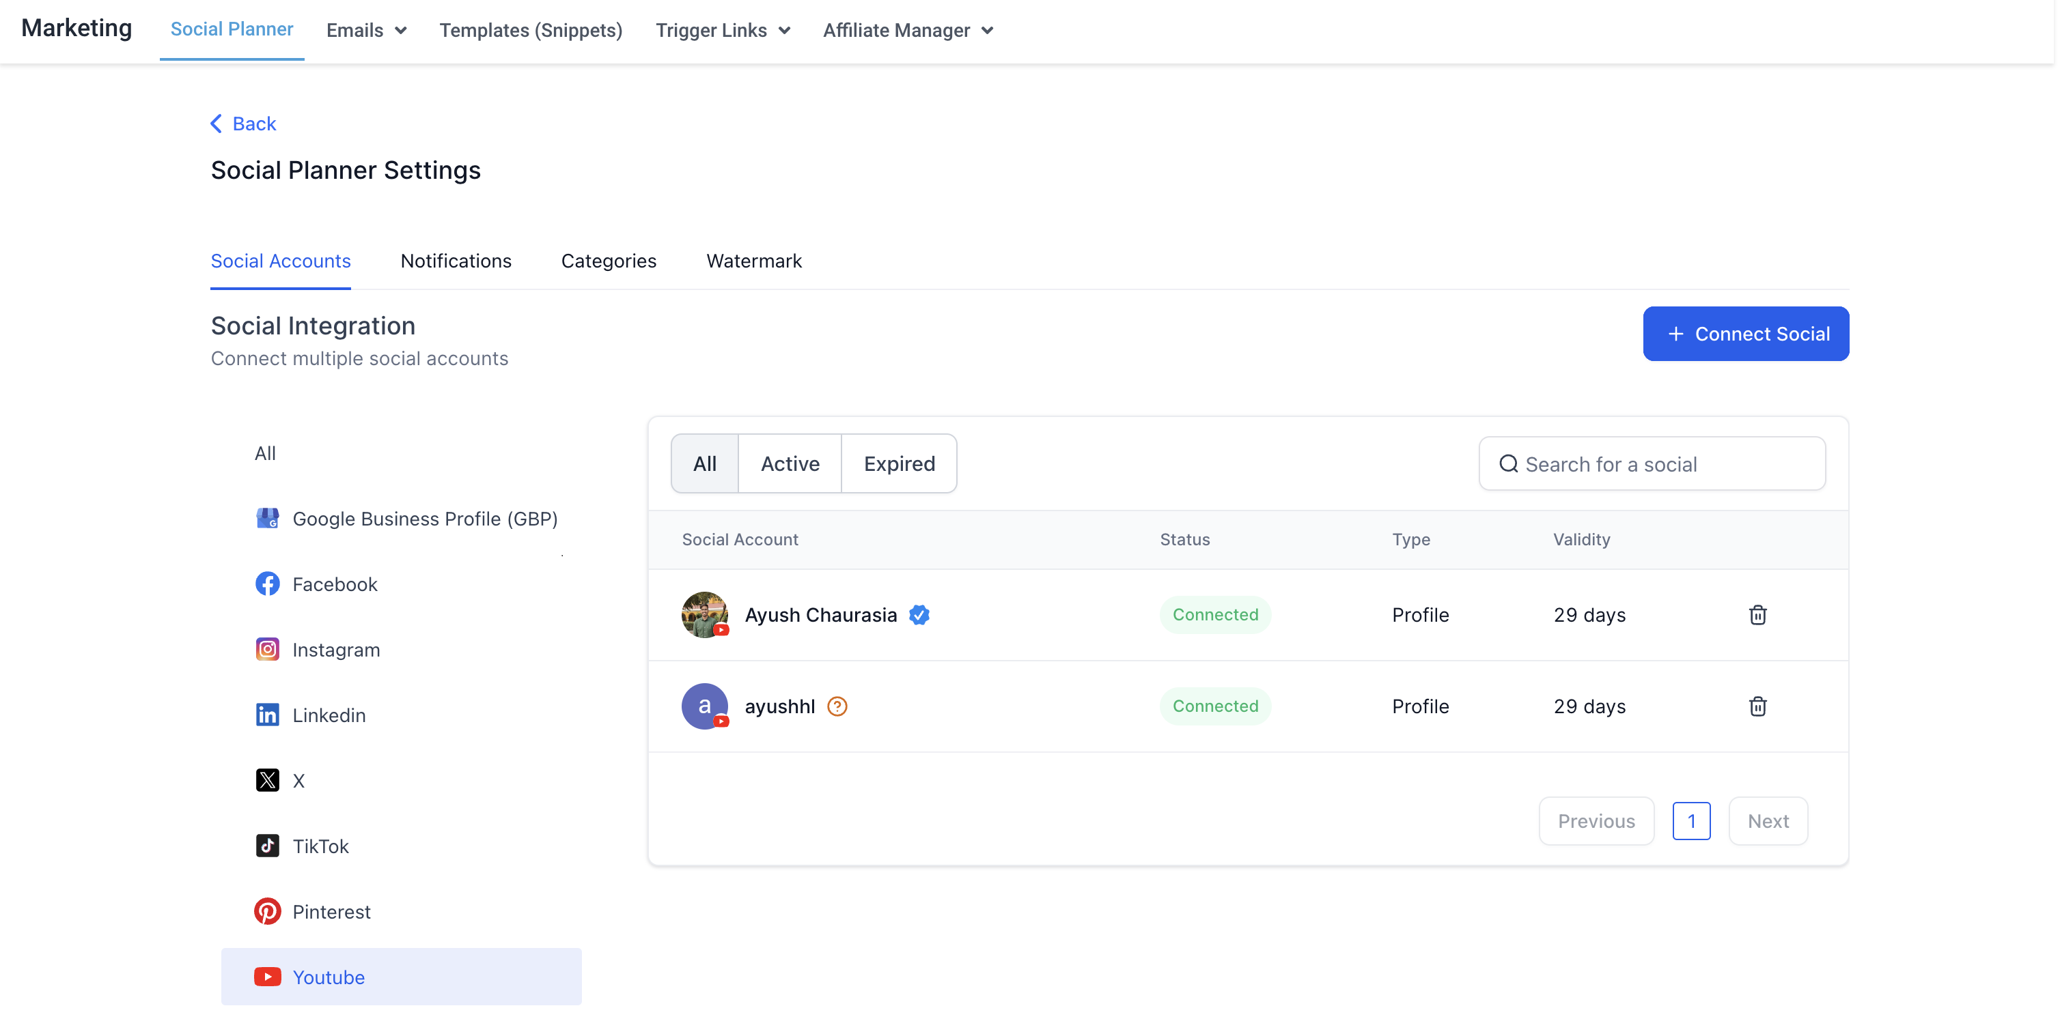Click the question mark beside ayushhl
Image resolution: width=2060 pixels, height=1021 pixels.
click(837, 706)
